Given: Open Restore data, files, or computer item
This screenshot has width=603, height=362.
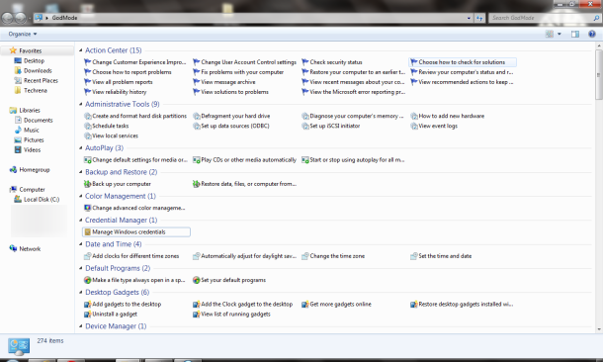Looking at the screenshot, I should [x=244, y=184].
